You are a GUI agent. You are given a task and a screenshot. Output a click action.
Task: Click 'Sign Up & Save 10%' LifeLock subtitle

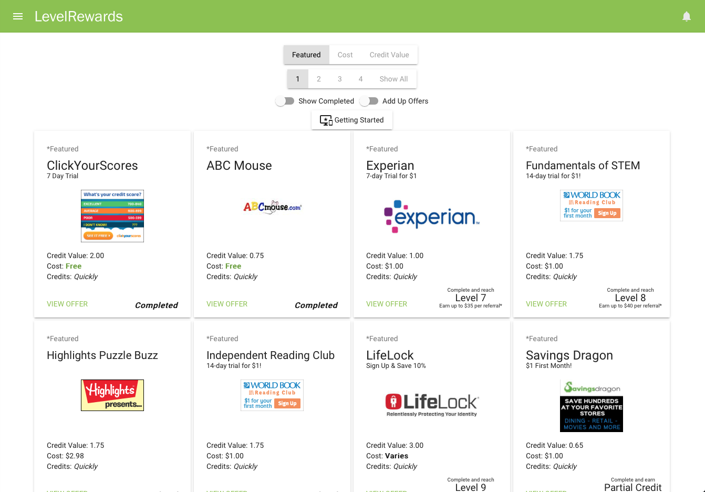point(396,366)
